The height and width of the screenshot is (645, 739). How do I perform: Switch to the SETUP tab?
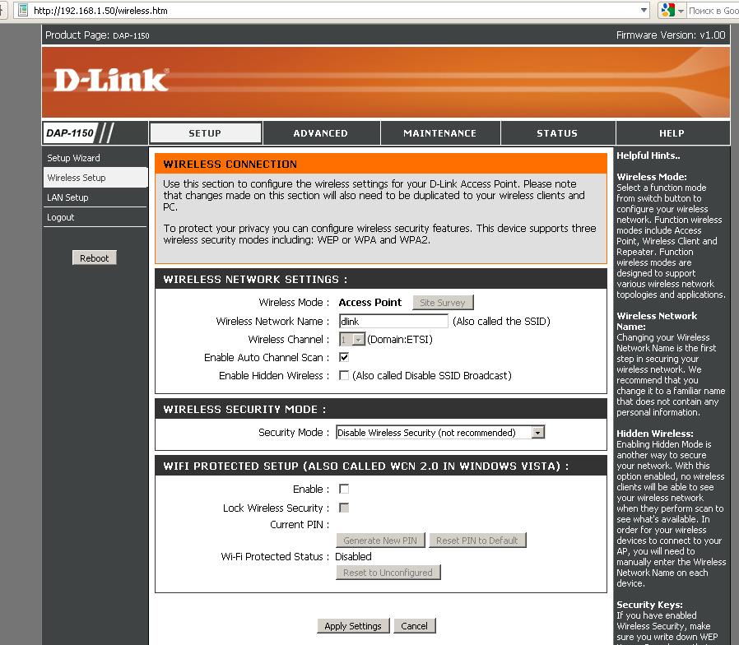[x=205, y=132]
